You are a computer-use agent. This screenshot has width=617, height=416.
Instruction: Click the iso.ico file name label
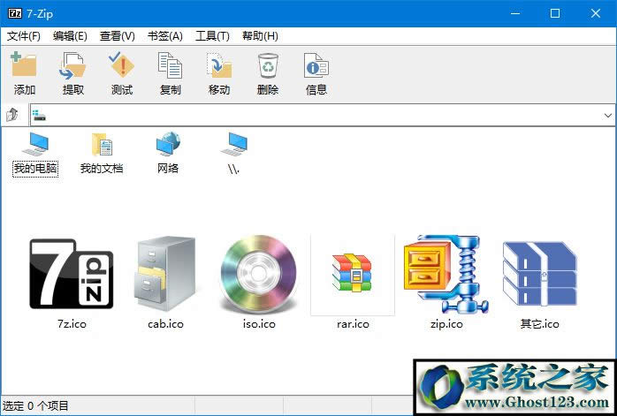coord(259,324)
